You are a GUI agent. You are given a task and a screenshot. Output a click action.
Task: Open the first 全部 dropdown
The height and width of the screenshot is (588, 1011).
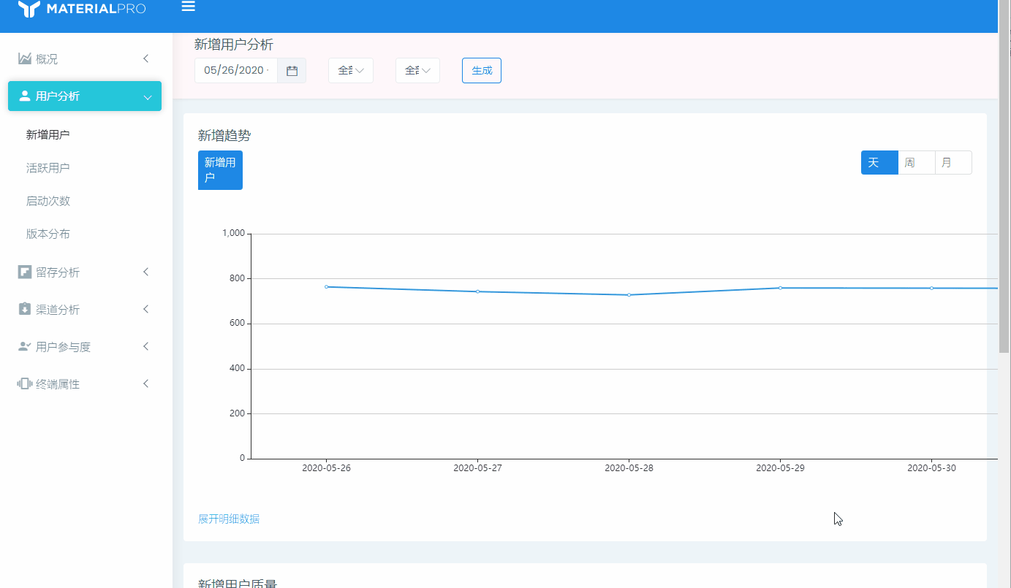tap(351, 71)
